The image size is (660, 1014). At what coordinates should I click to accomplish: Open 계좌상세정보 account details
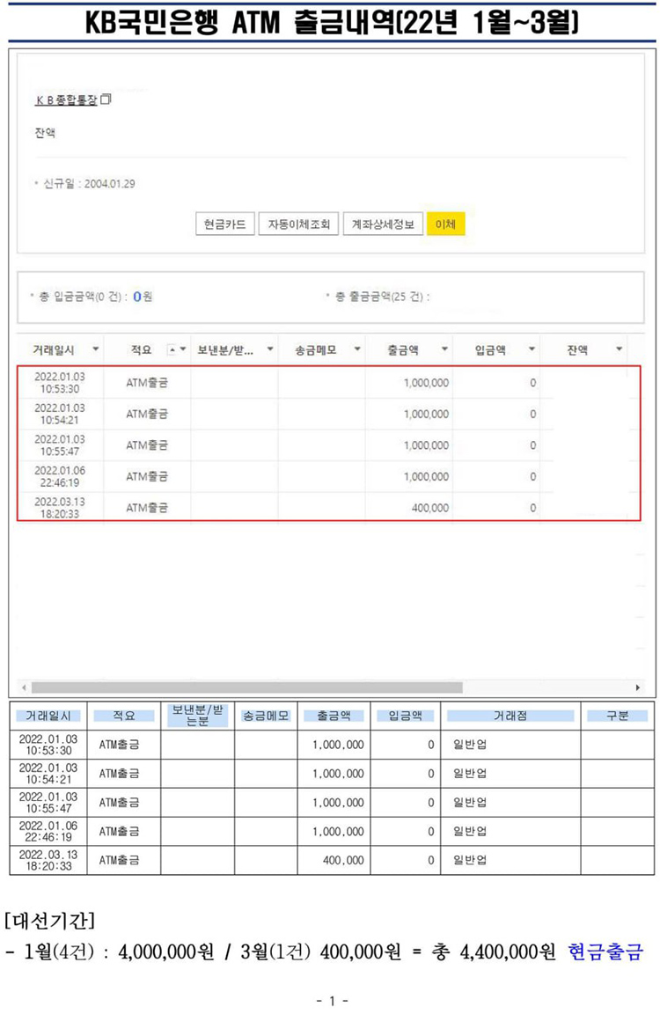383,224
